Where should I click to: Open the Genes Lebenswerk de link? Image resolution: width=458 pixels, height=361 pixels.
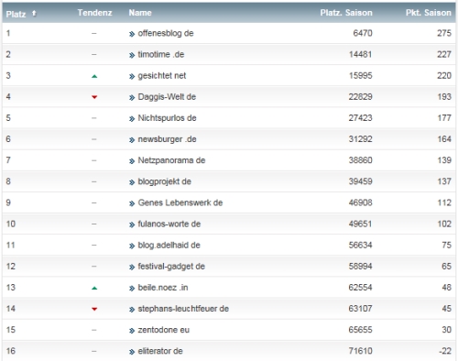(180, 202)
